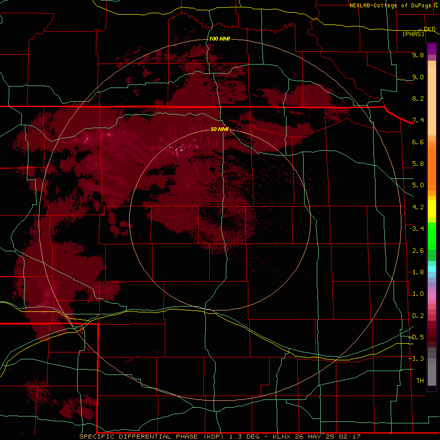Click the yellow color bar segment
Screen dimensions: 440x440
(x=432, y=209)
